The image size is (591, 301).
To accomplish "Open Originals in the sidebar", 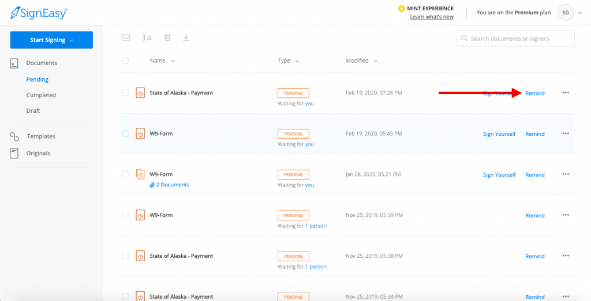I will (x=38, y=153).
